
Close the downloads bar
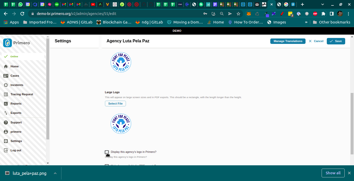pyautogui.click(x=349, y=173)
